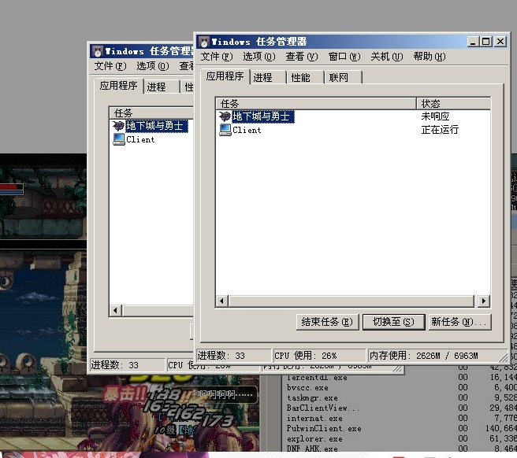517x458 pixels.
Task: Click the Client icon in back Task Manager list
Action: pyautogui.click(x=119, y=139)
